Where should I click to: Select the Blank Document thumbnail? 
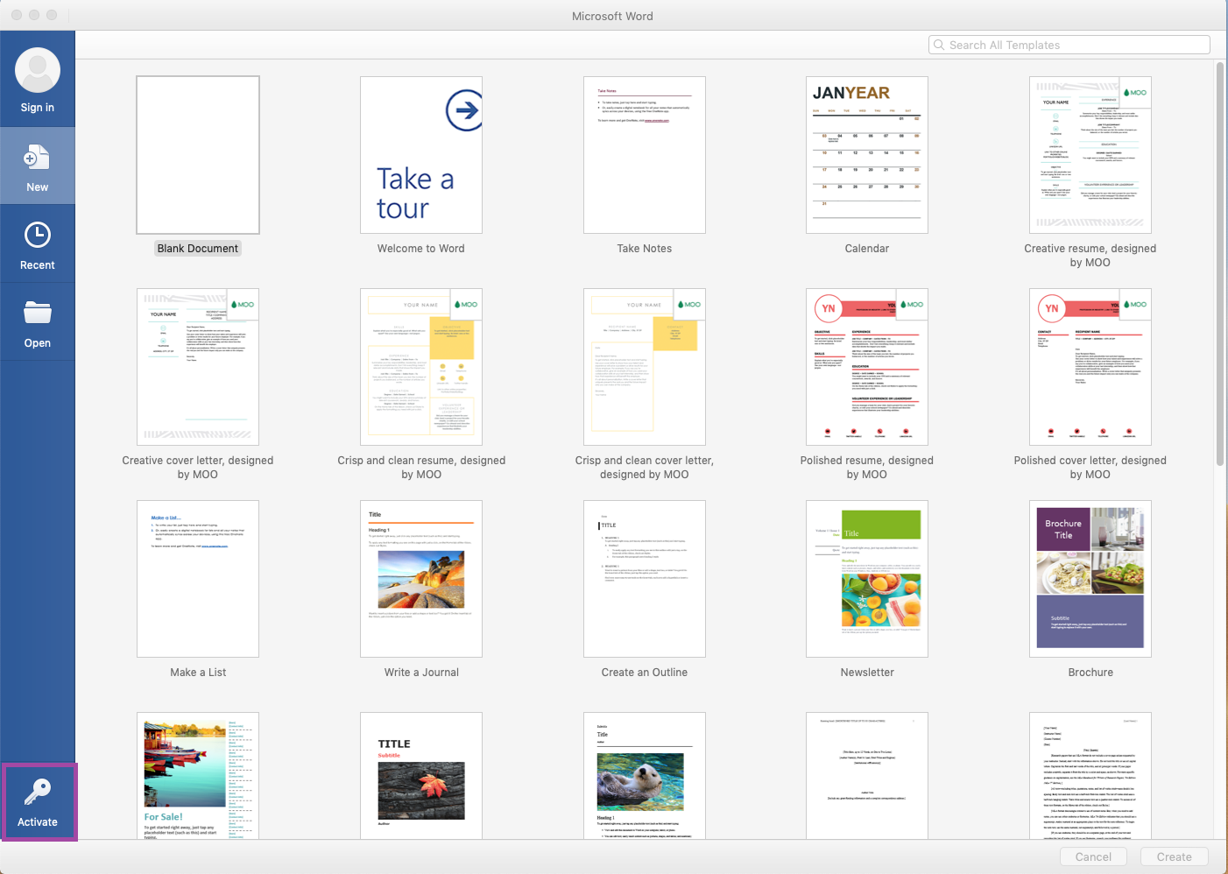[198, 155]
